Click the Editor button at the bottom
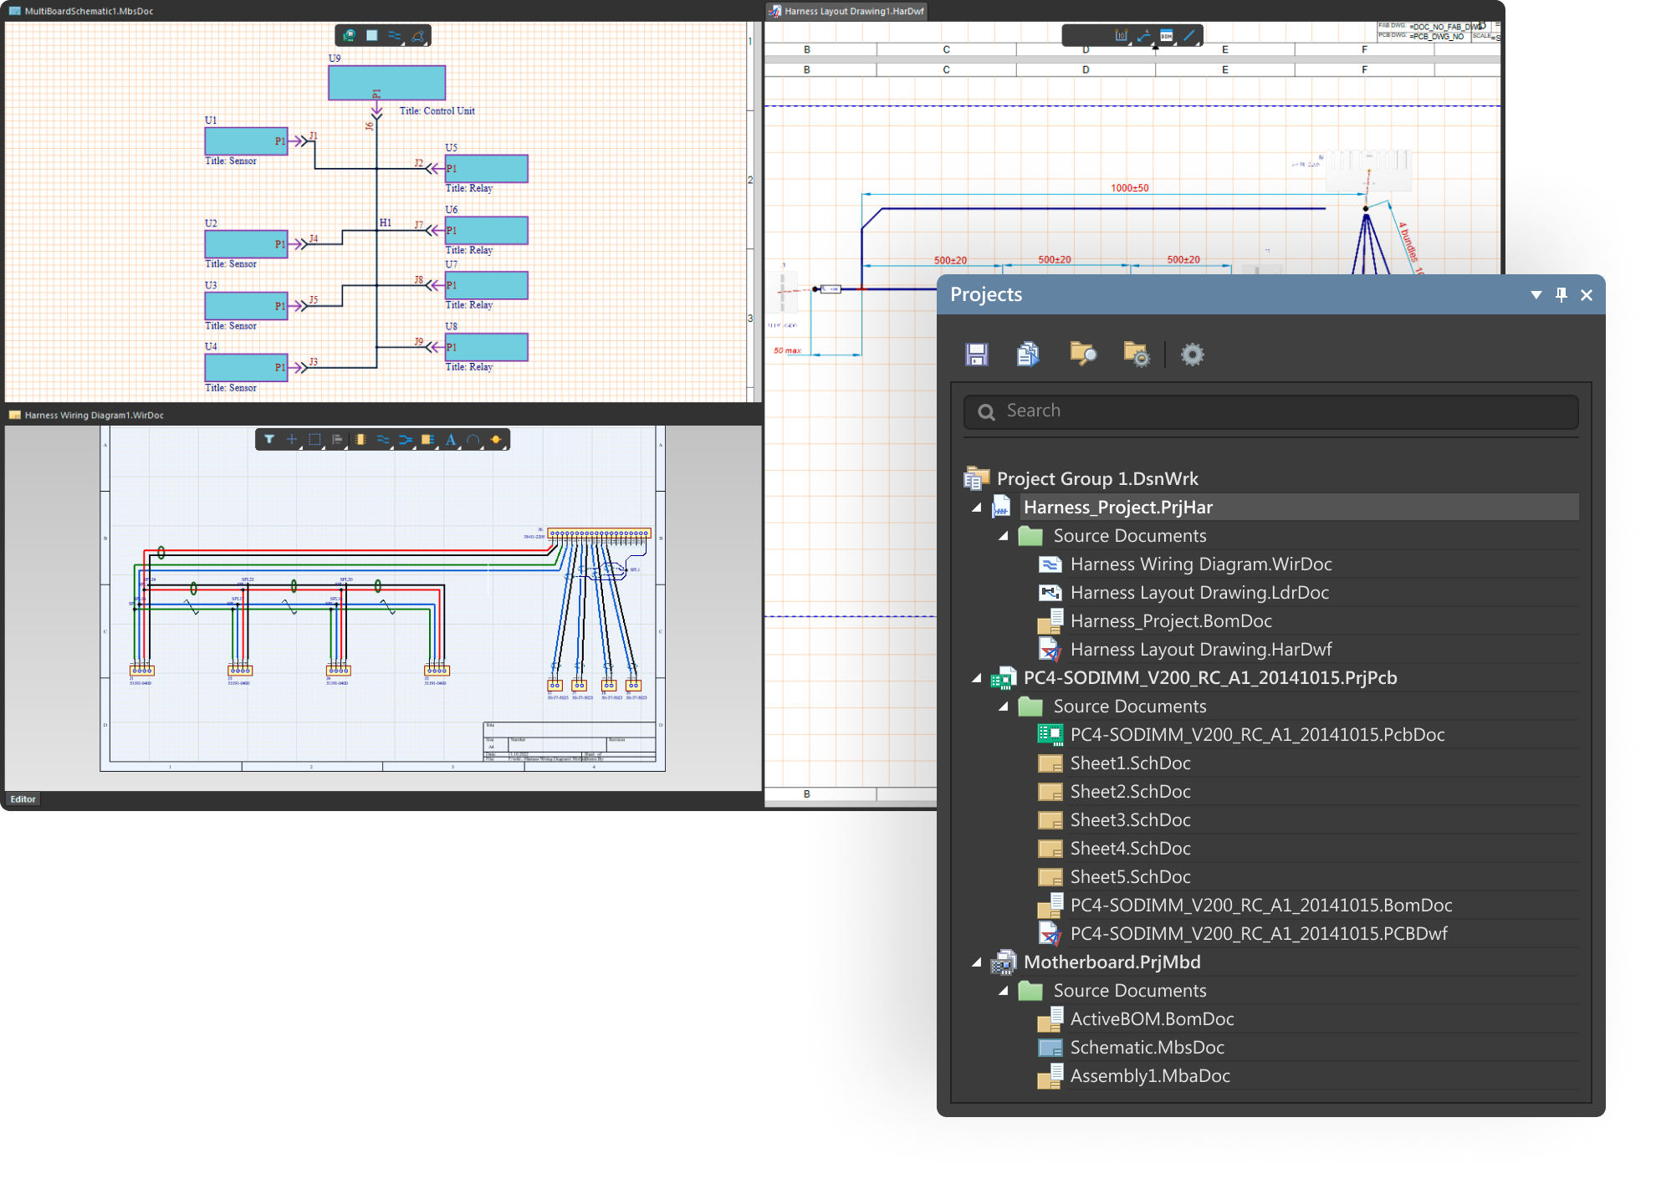 tap(23, 799)
